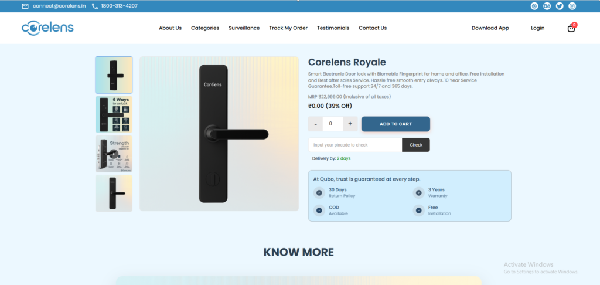Image resolution: width=600 pixels, height=285 pixels.
Task: Click connect@corelens.in email link
Action: point(59,6)
